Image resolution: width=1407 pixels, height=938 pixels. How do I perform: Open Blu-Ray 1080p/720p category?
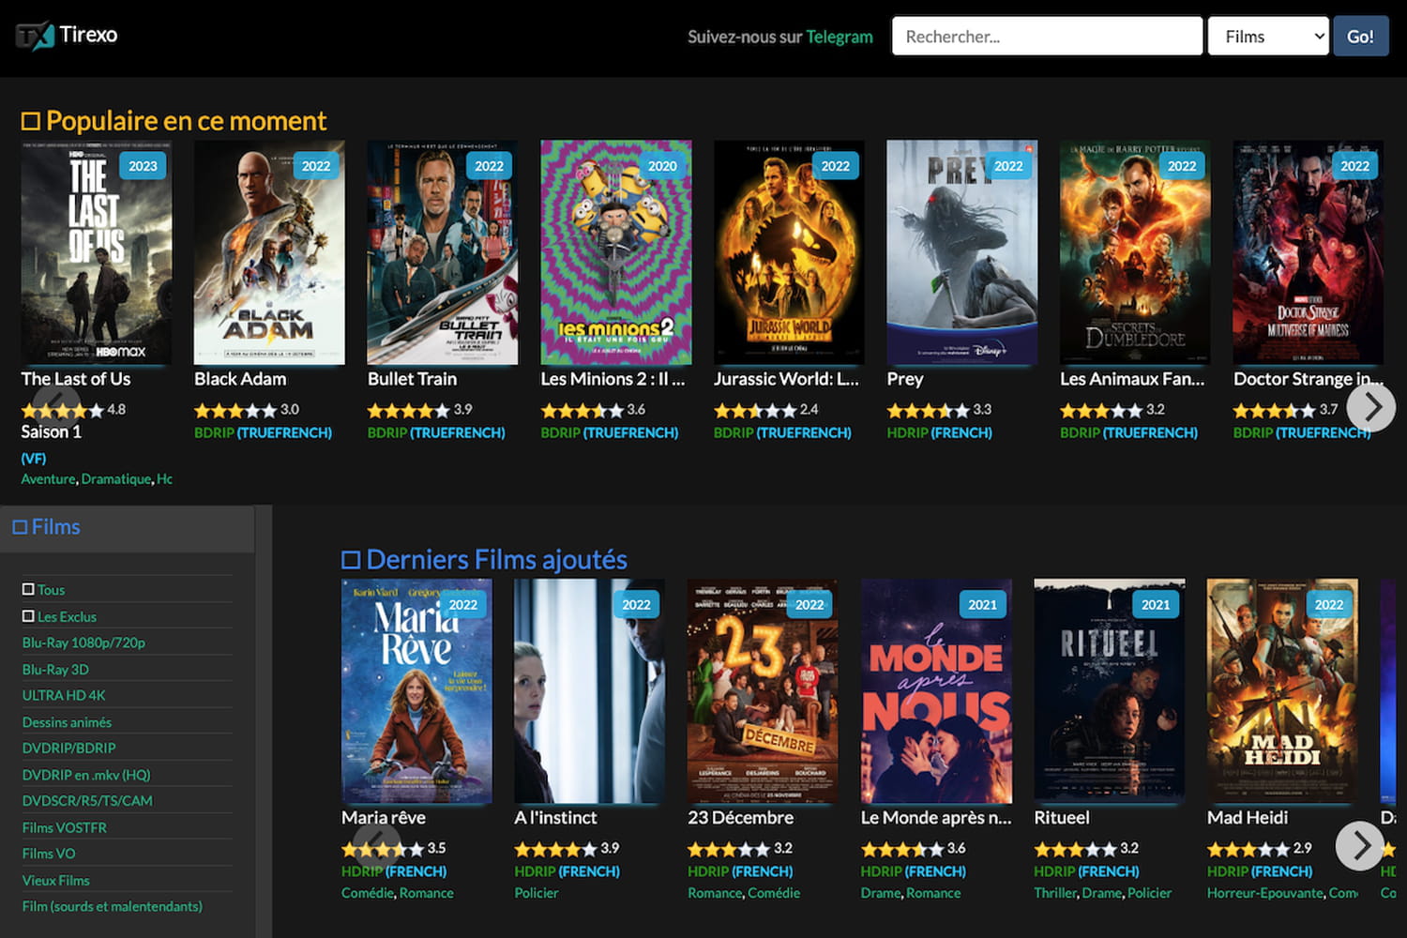pos(83,643)
